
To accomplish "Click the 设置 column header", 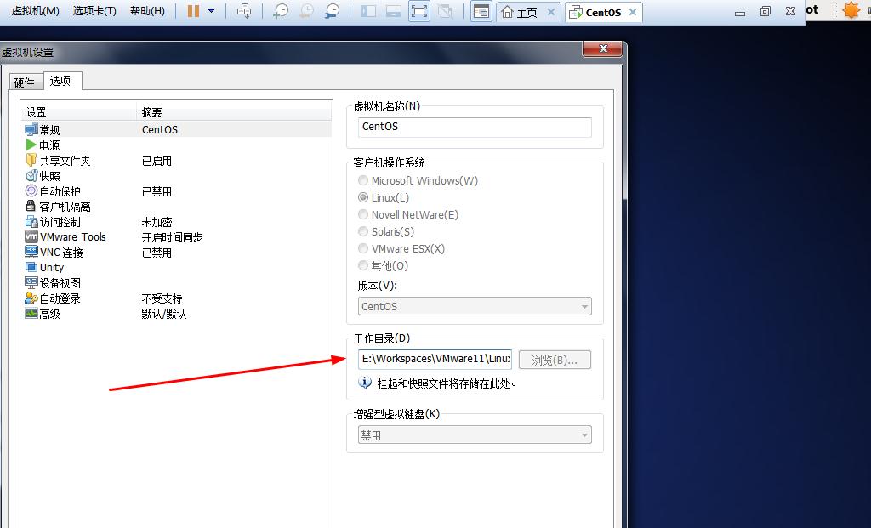I will coord(78,112).
